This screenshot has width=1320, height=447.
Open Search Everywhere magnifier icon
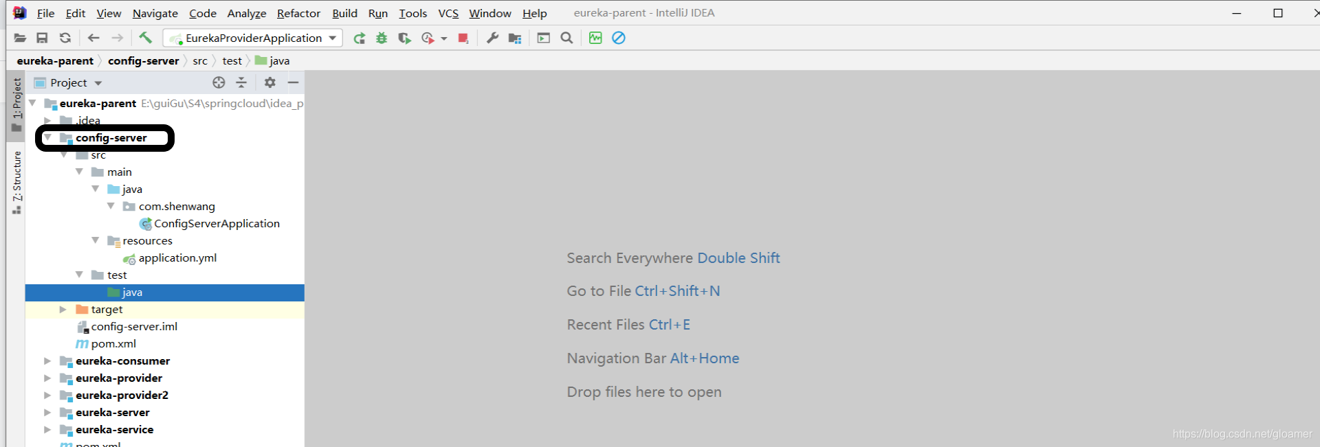566,38
